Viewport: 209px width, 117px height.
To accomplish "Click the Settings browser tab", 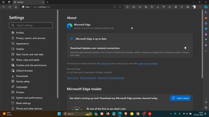I will (29, 2).
